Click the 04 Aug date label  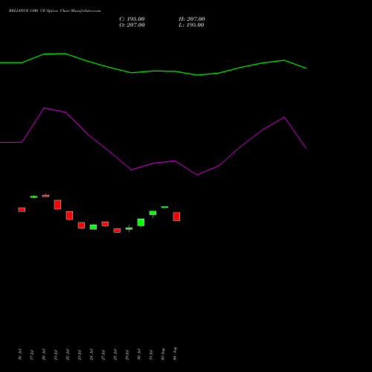pyautogui.click(x=175, y=353)
